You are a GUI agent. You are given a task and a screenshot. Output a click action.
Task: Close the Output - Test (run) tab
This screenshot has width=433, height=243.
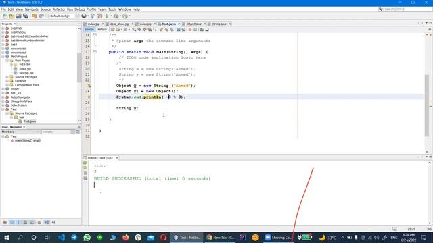(x=117, y=158)
